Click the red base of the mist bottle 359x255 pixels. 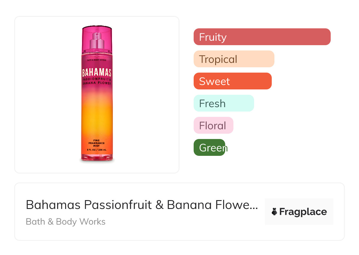(x=97, y=158)
